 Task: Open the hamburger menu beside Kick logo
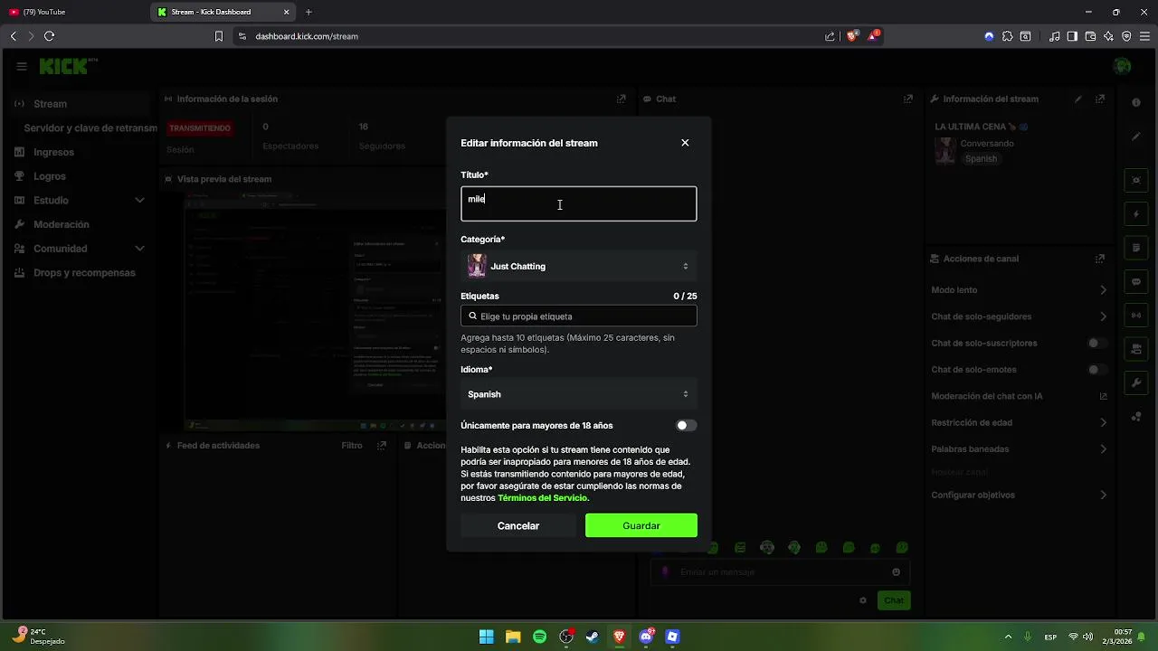(x=22, y=66)
